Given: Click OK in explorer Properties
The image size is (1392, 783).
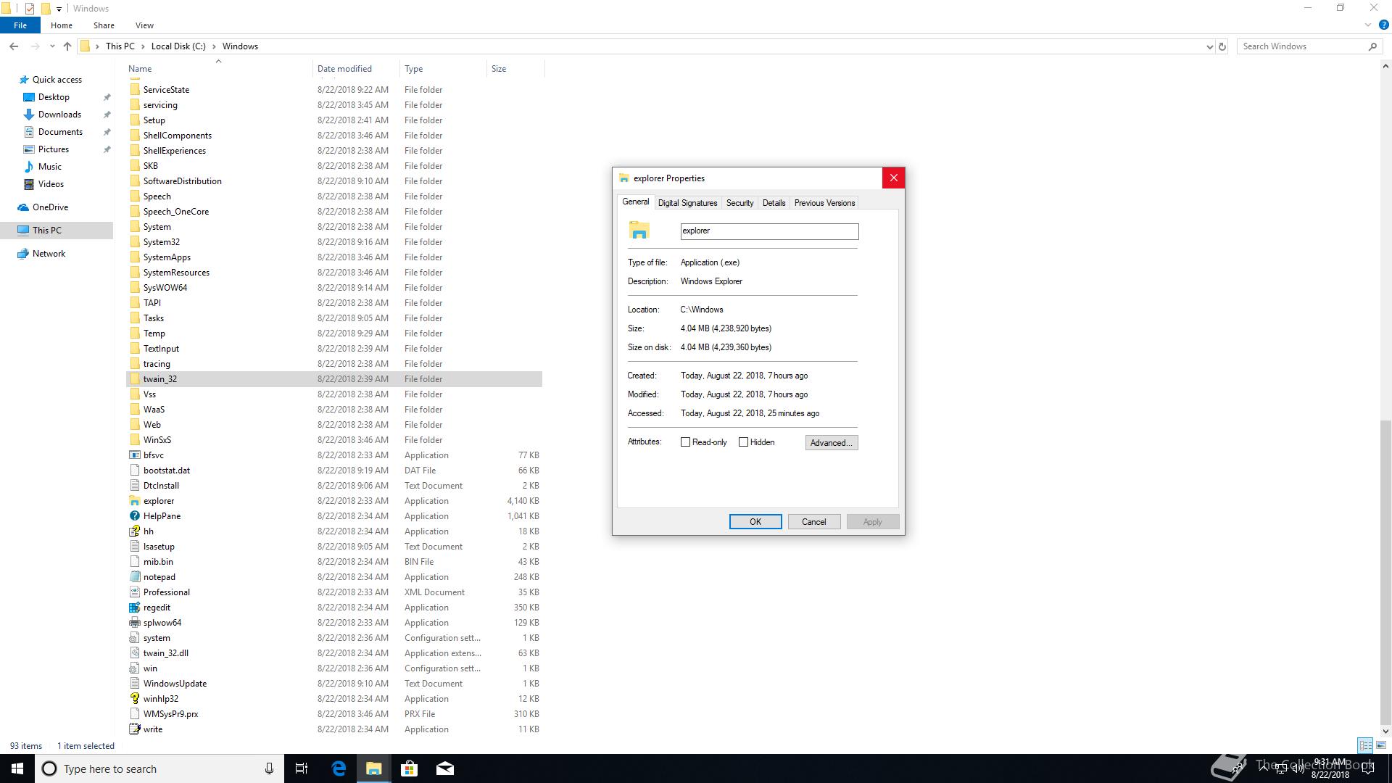Looking at the screenshot, I should (x=755, y=522).
